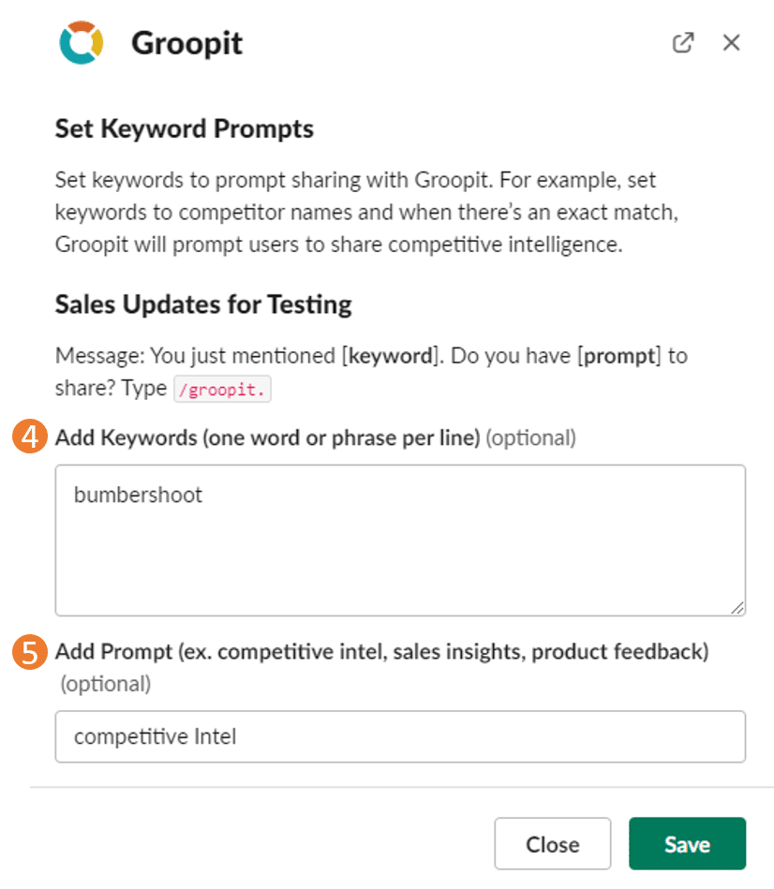Open Groopit in a new window via external link icon
Screen dimensions: 774x889
[x=683, y=42]
